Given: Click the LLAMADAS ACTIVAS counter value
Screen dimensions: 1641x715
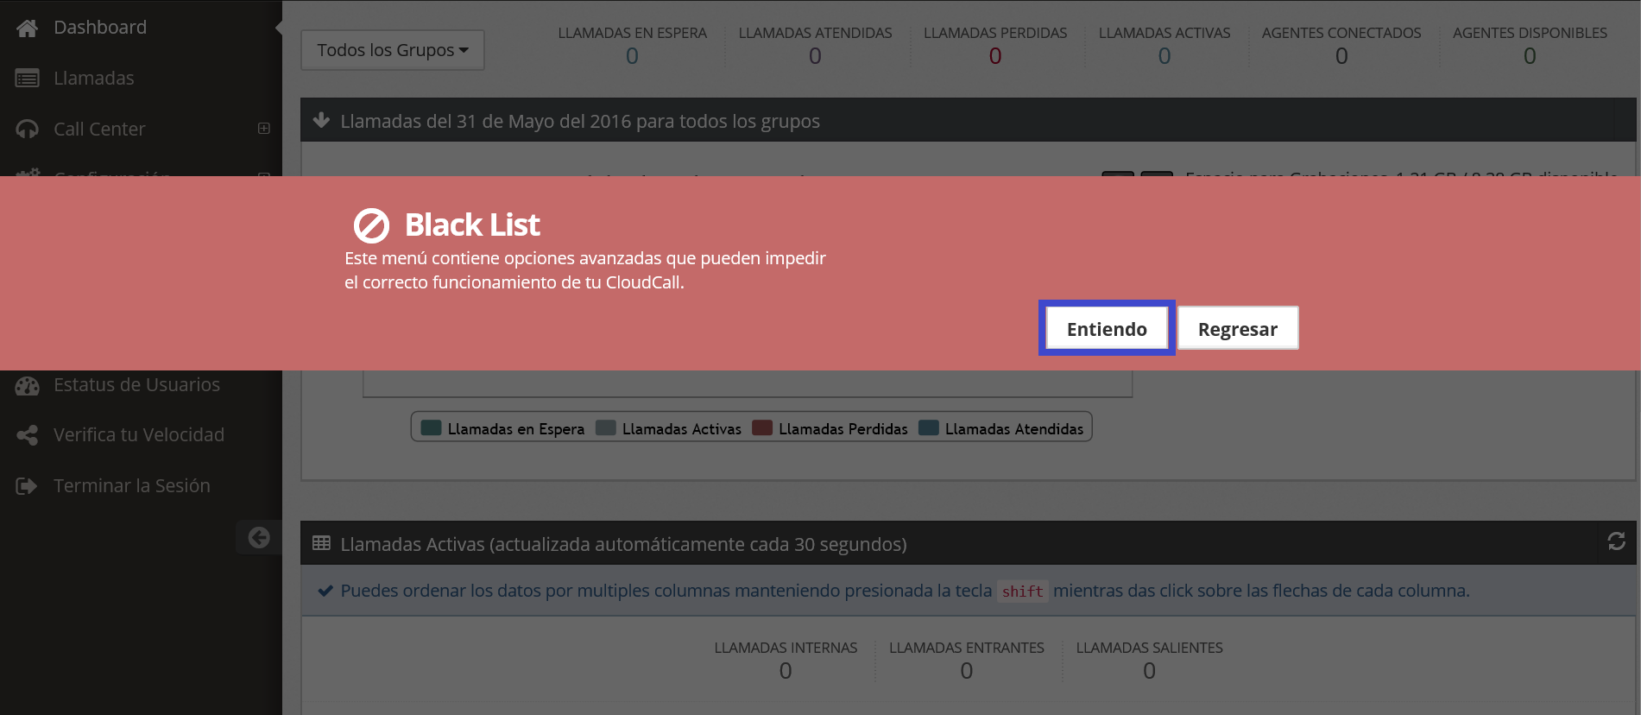Looking at the screenshot, I should 1164,56.
